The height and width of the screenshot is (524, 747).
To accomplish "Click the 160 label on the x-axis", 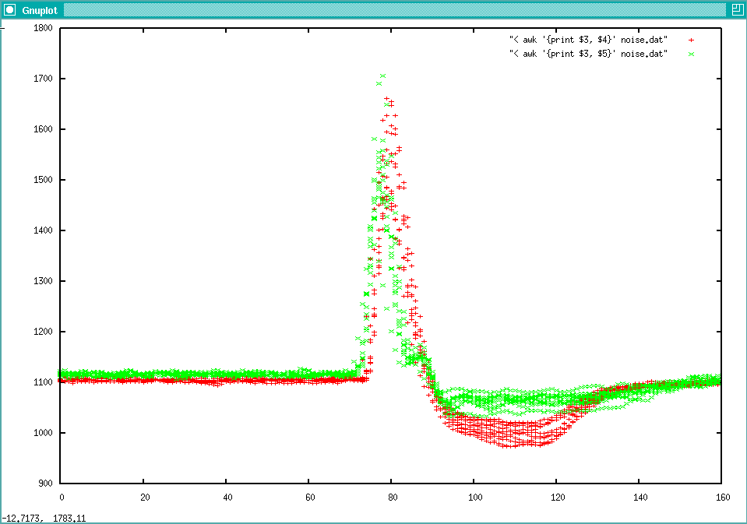I will 723,498.
